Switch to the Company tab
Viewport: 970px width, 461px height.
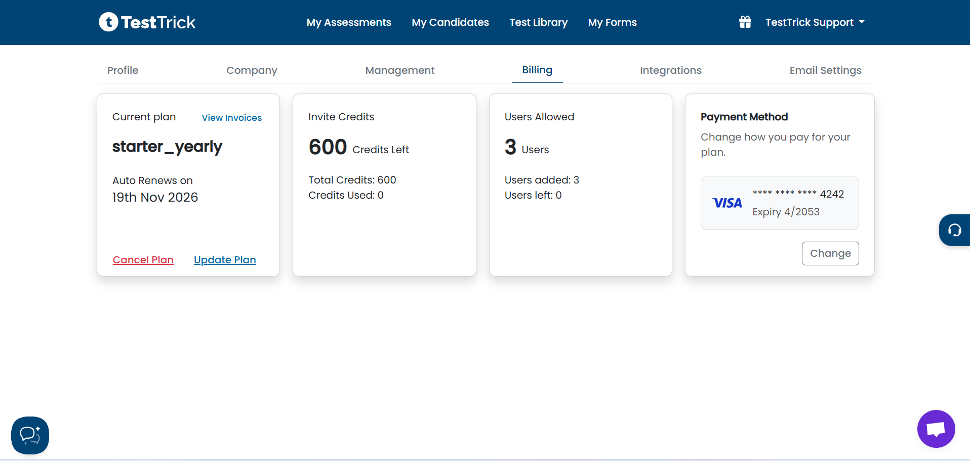[x=252, y=70]
